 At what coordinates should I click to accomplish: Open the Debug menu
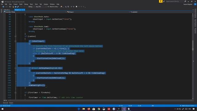(26, 4)
